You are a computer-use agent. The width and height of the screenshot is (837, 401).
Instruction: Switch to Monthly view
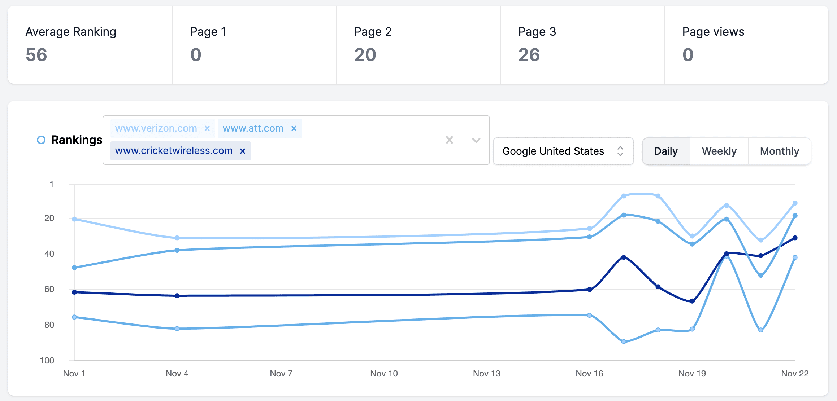[779, 151]
